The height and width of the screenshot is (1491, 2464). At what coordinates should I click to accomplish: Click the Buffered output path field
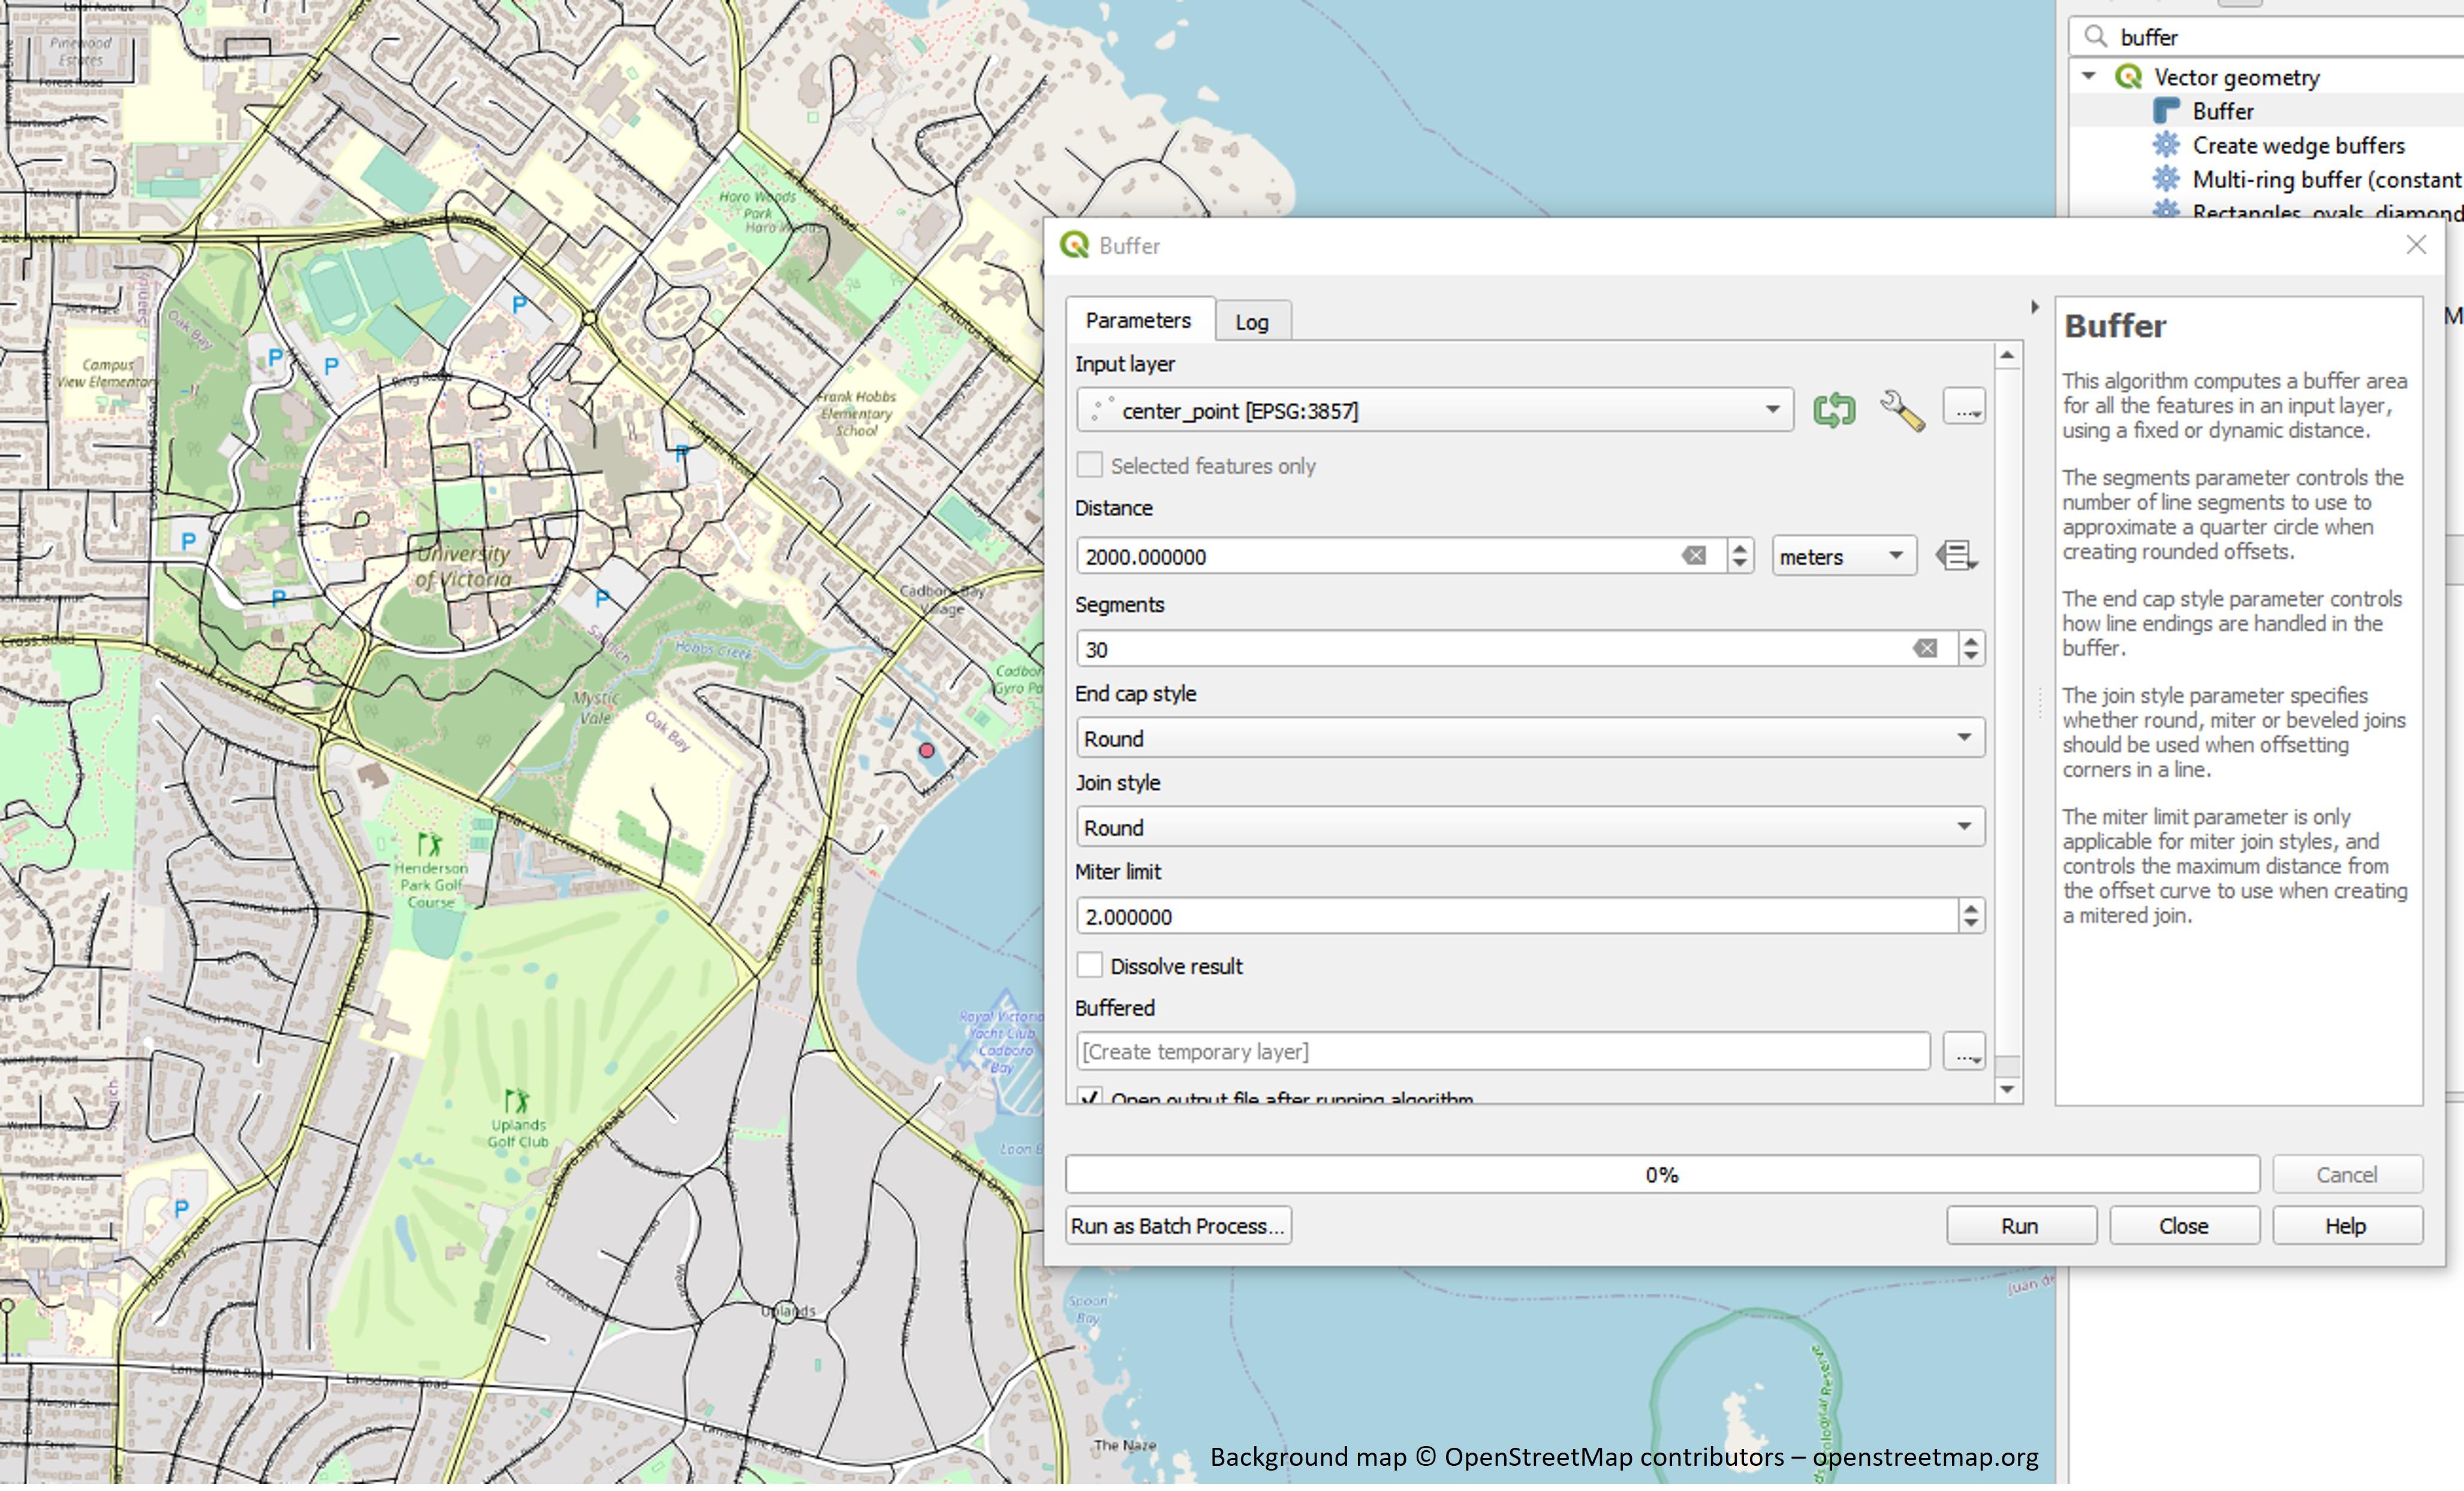(x=1502, y=1052)
